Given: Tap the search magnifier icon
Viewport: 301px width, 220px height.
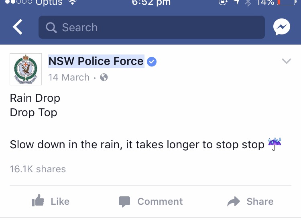Looking at the screenshot, I should (51, 28).
